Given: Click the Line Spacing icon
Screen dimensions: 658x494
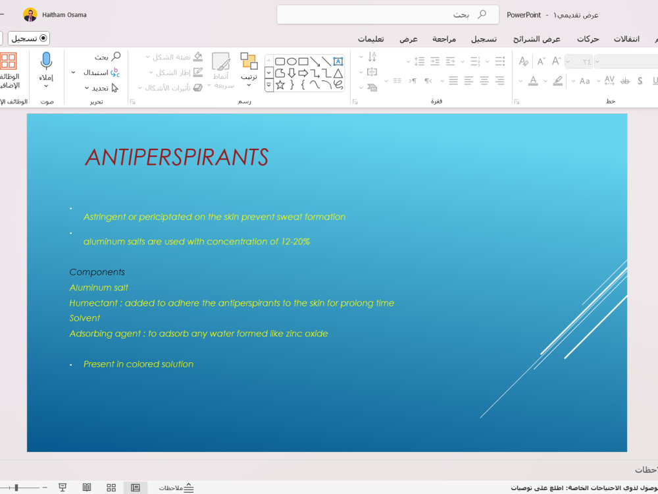Looking at the screenshot, I should click(x=419, y=61).
